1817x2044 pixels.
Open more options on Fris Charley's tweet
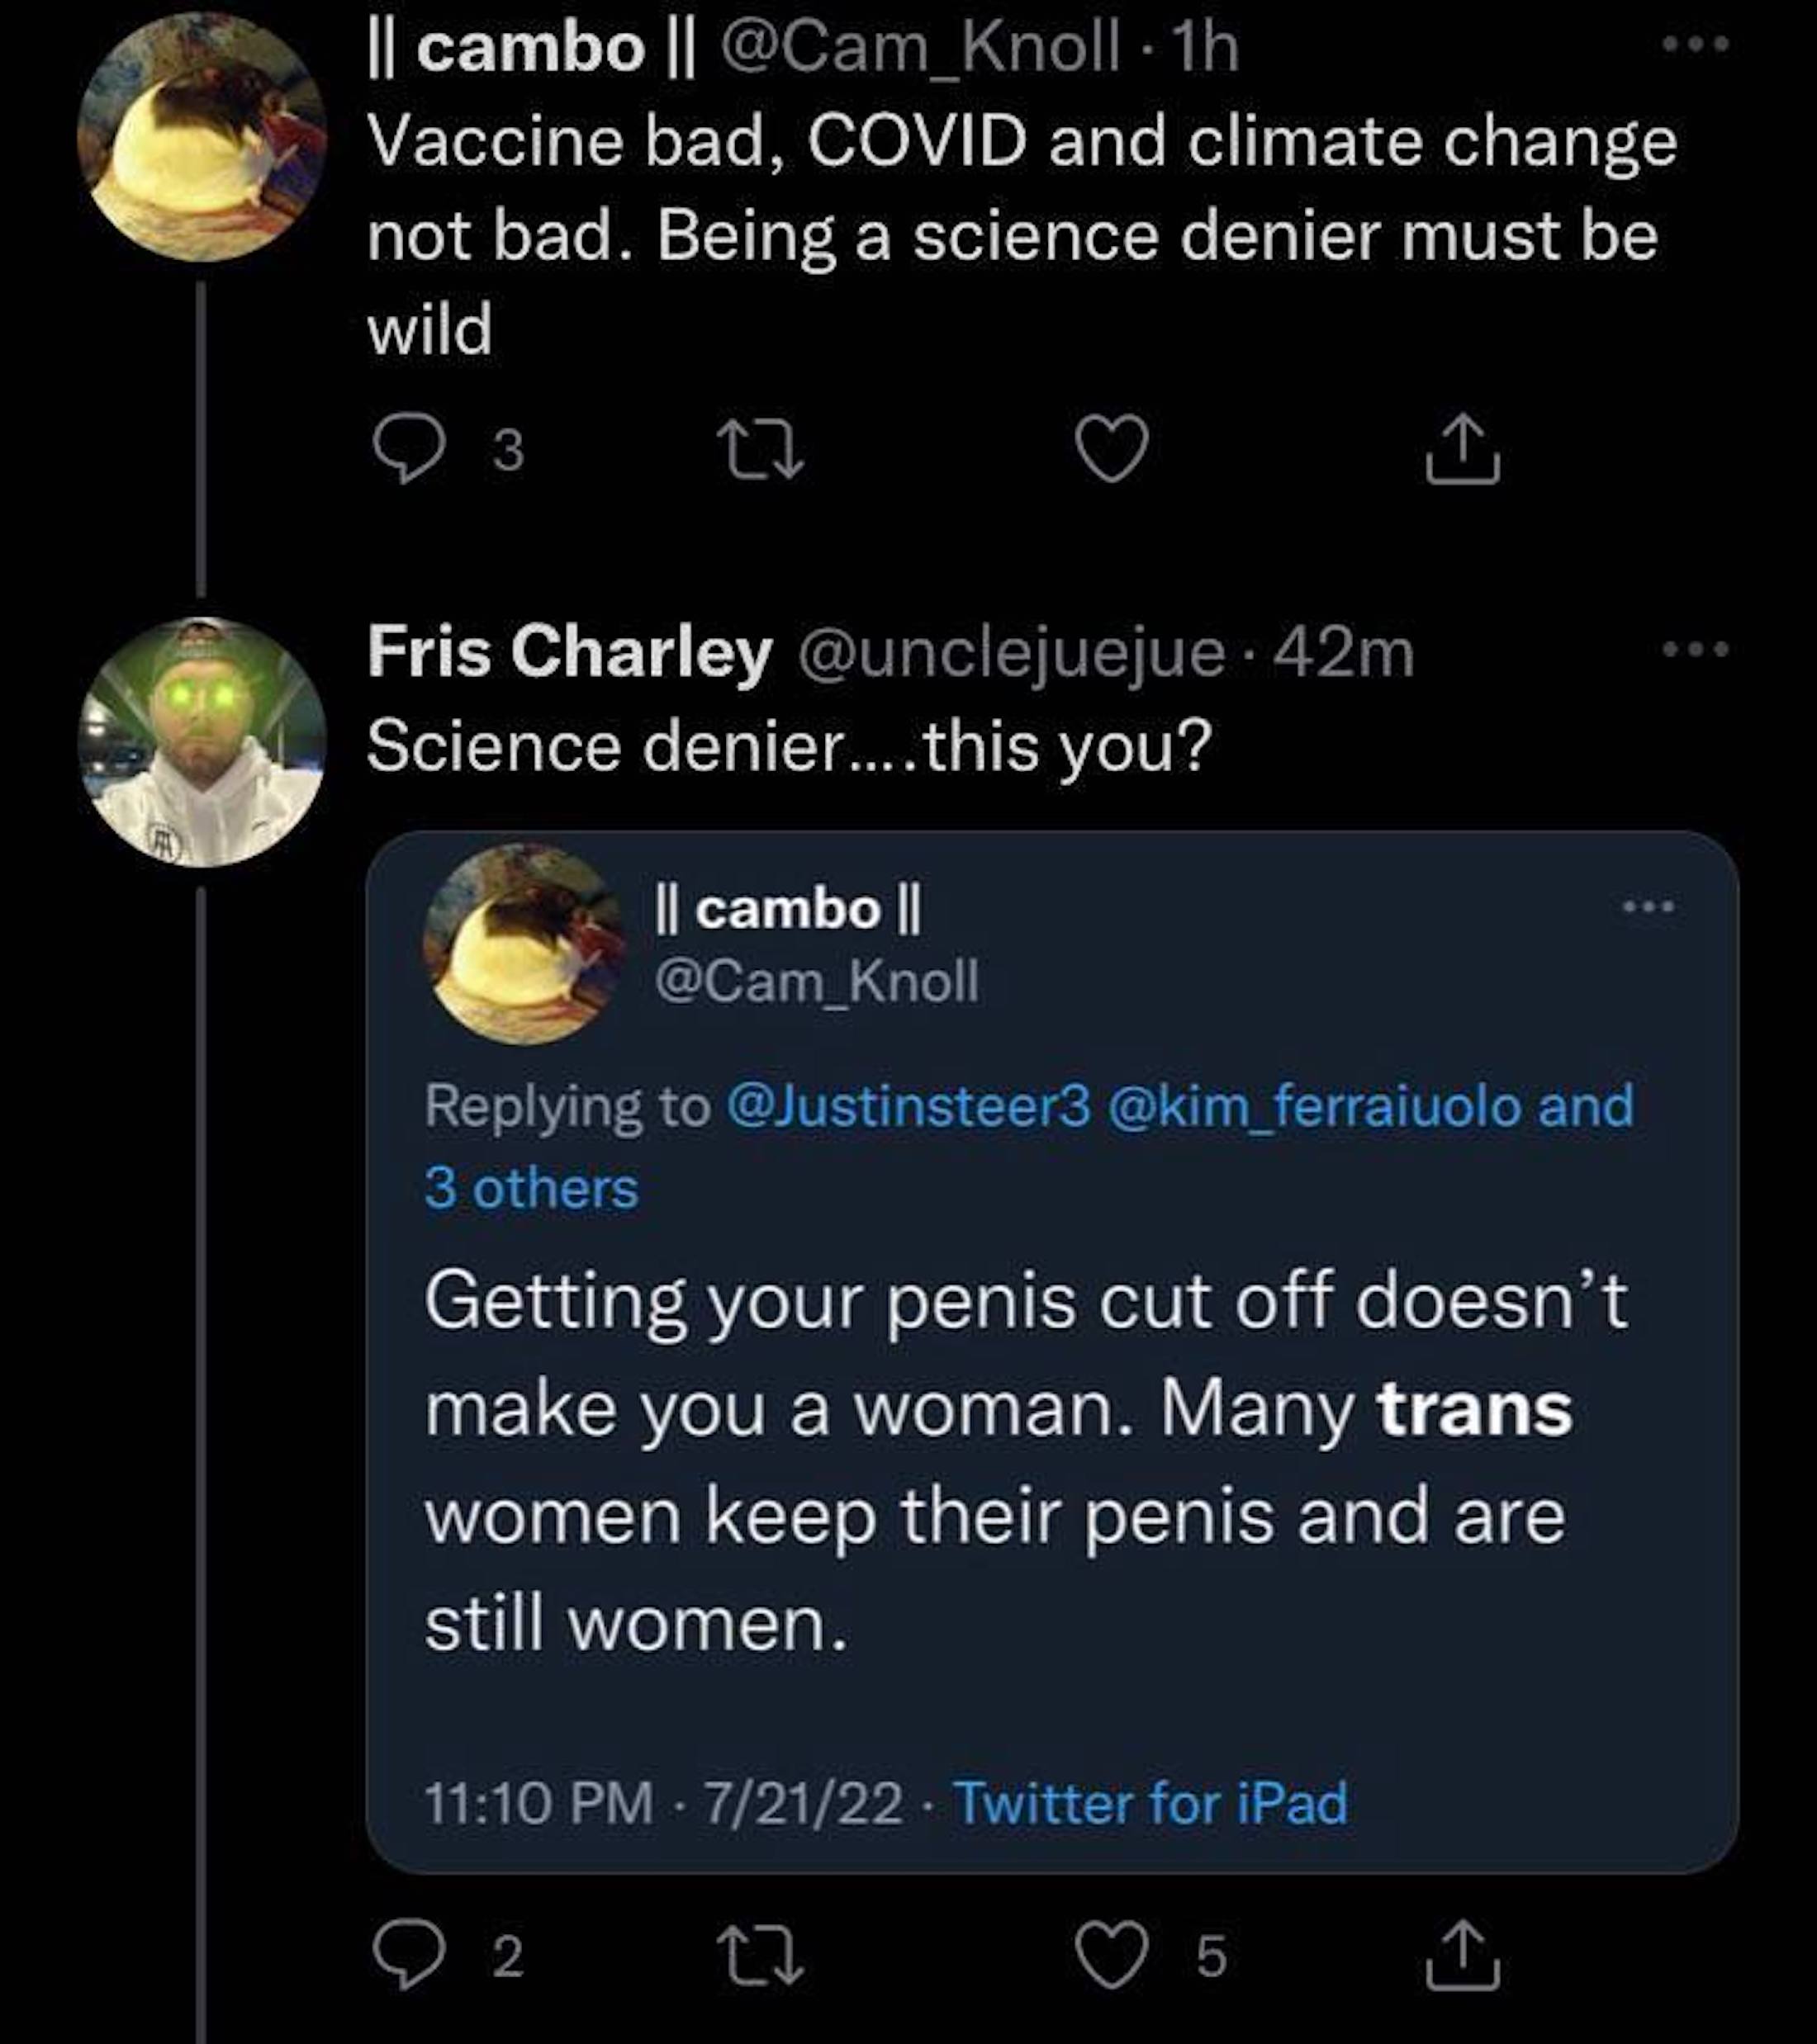1694,650
